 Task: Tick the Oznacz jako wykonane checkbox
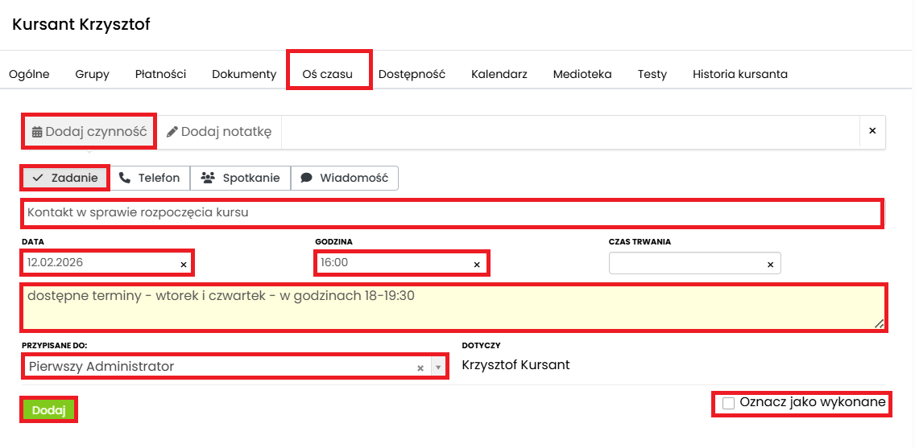point(728,403)
